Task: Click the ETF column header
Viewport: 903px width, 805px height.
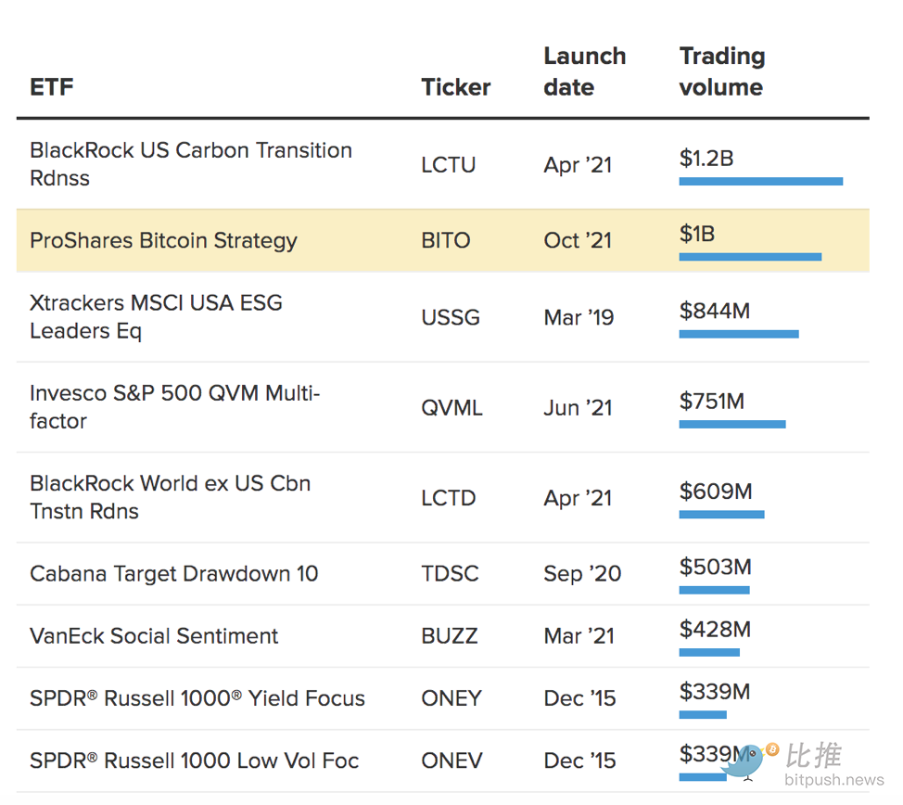Action: pos(51,87)
